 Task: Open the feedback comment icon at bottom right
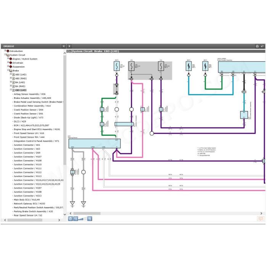tap(261, 219)
